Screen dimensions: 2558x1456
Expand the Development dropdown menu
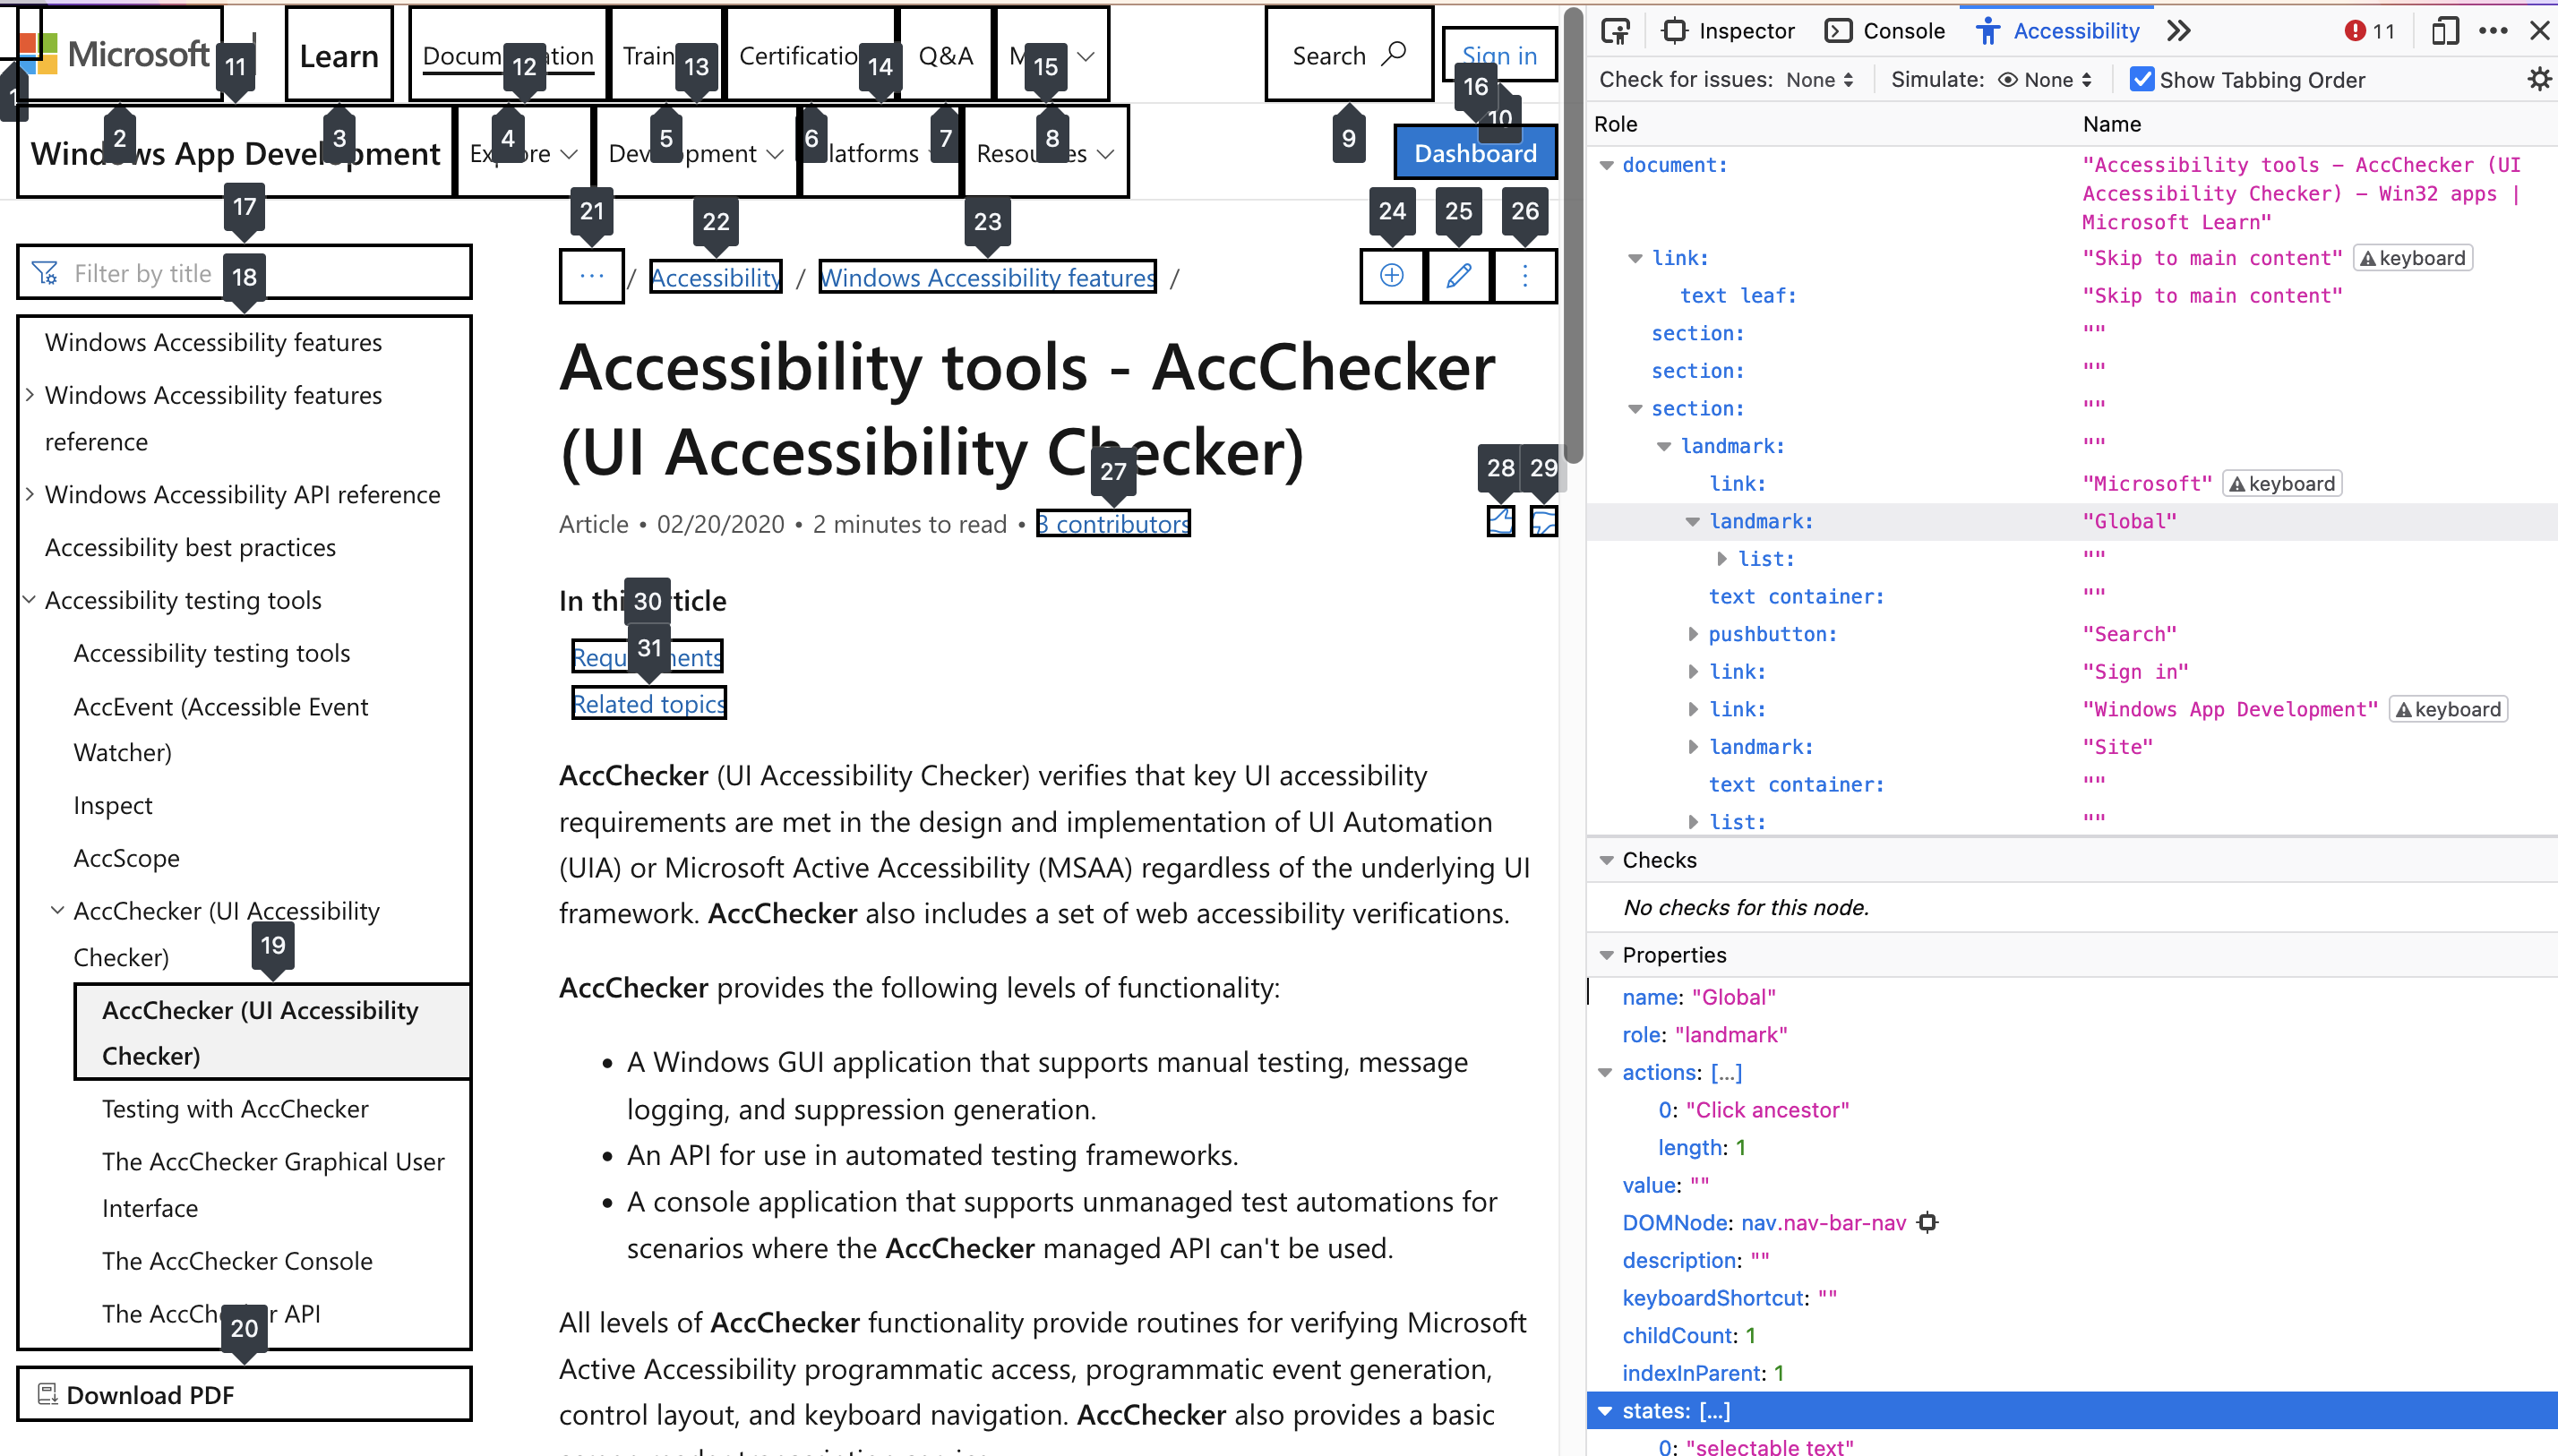(x=695, y=153)
